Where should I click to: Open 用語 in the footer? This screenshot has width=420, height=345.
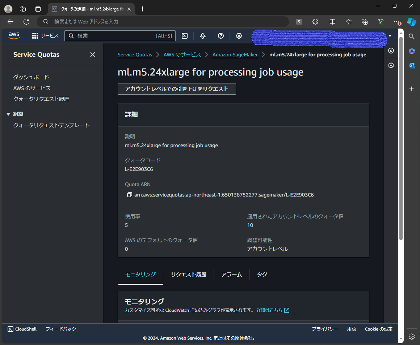tap(352, 329)
